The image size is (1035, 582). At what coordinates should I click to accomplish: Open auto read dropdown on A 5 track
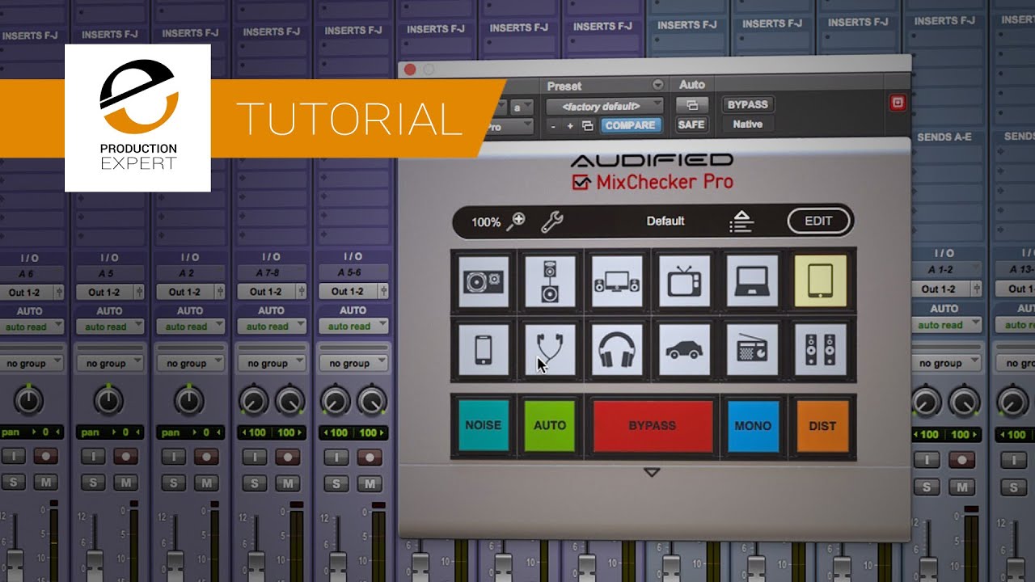(111, 327)
